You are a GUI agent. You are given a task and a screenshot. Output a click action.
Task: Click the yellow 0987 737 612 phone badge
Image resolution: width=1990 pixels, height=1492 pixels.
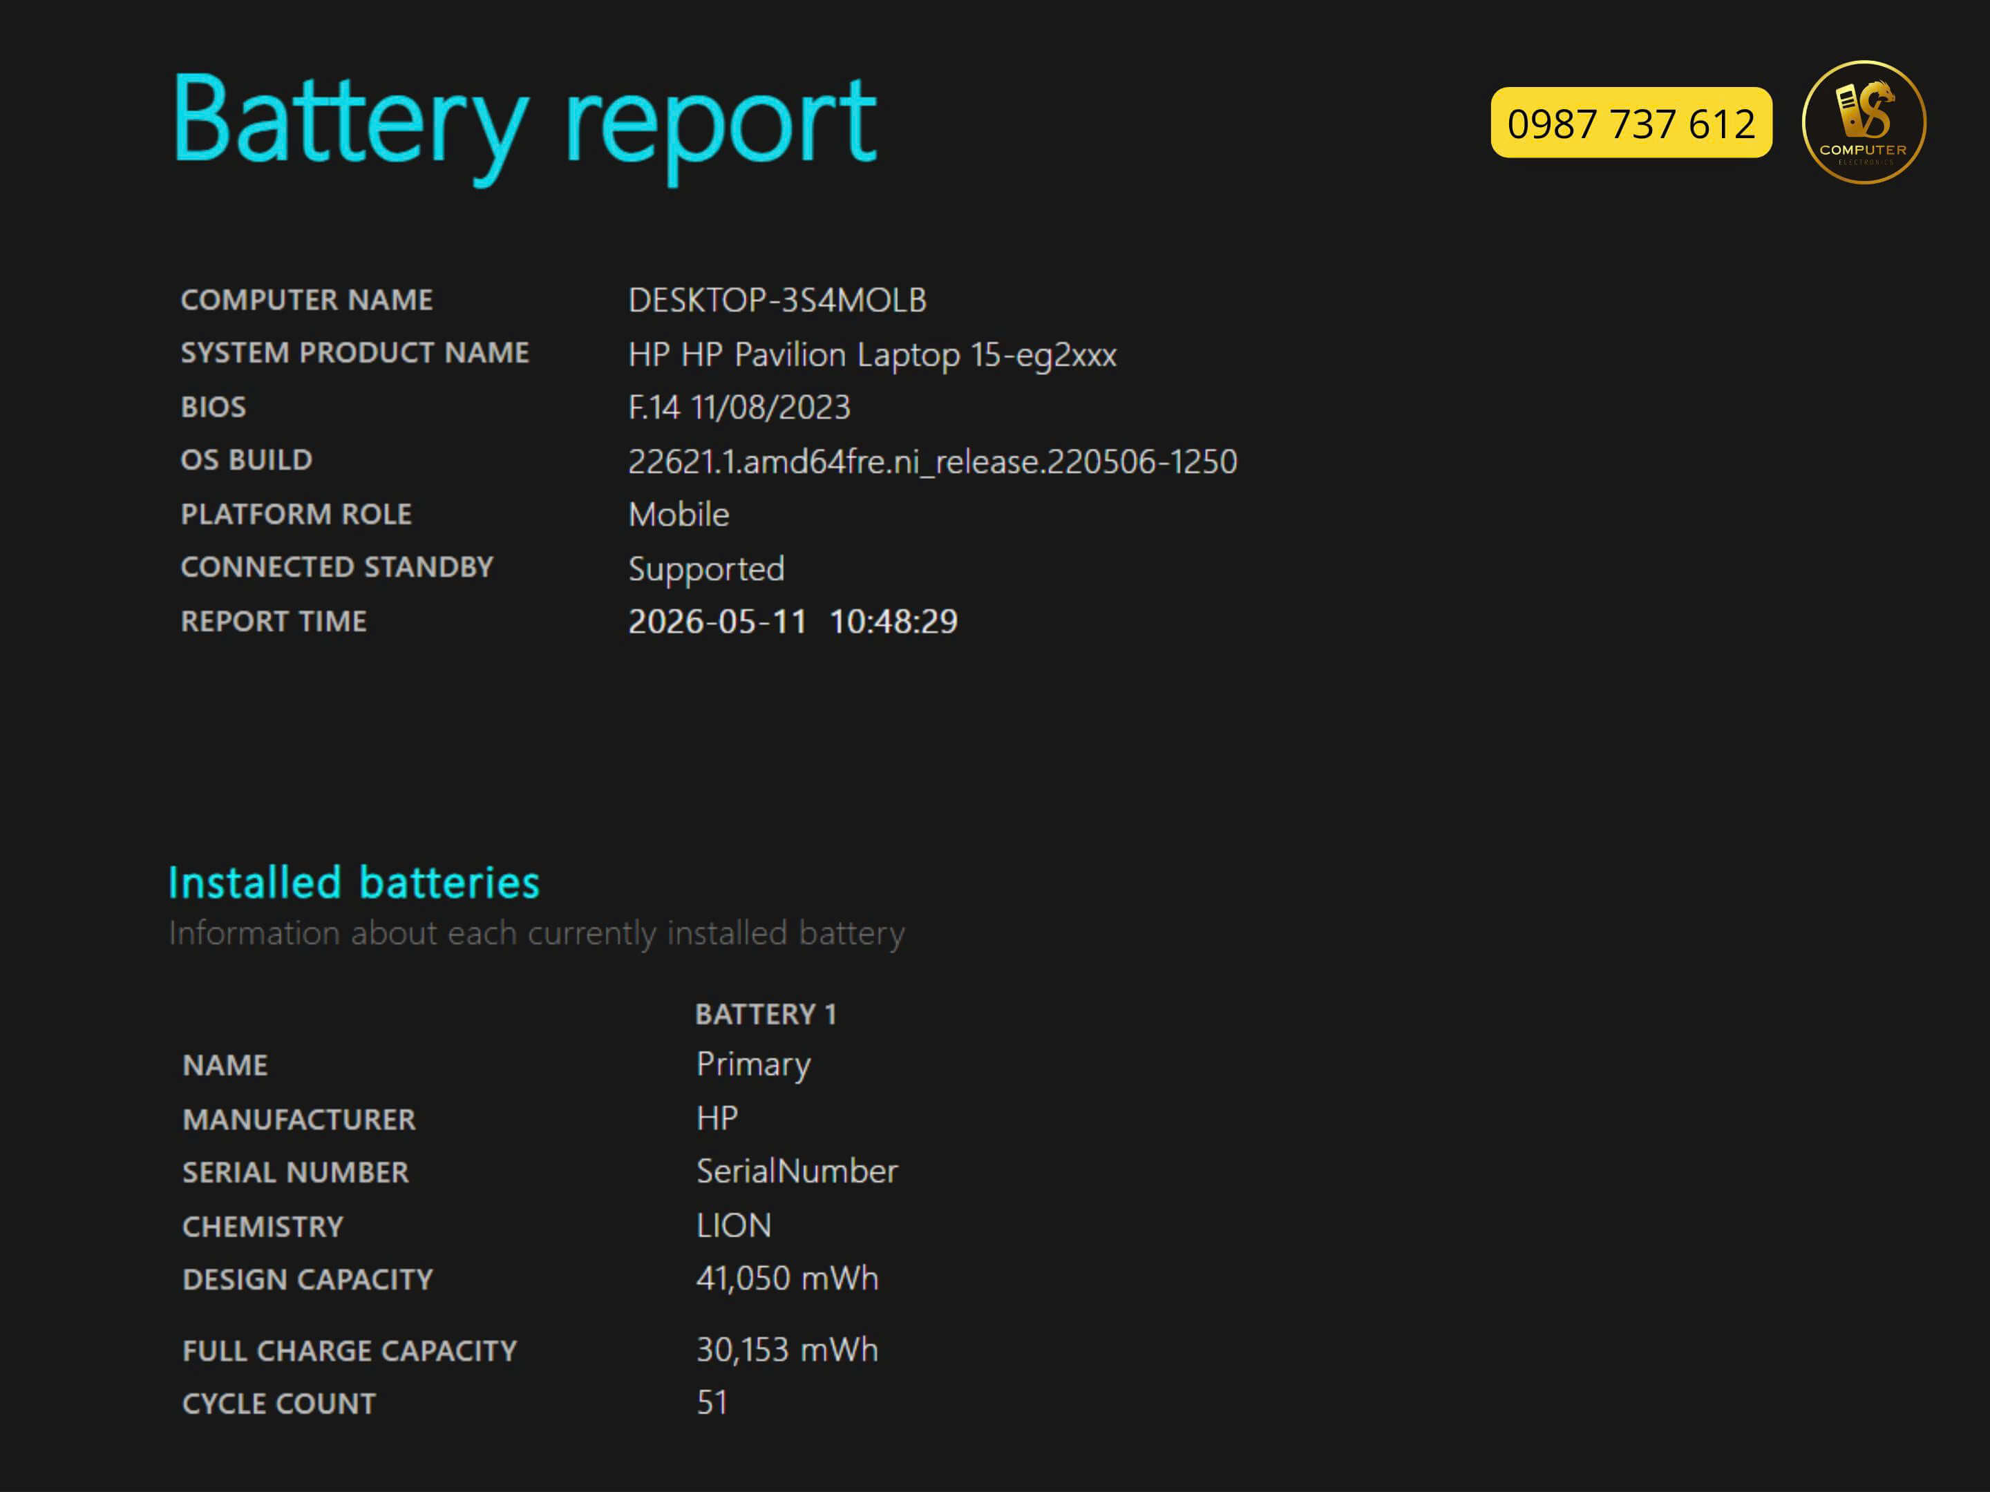coord(1631,123)
